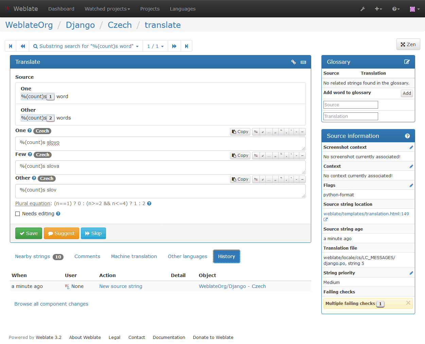Screen dimensions: 425x344
Task: Toggle the Needs editing checkbox
Action: click(x=18, y=214)
